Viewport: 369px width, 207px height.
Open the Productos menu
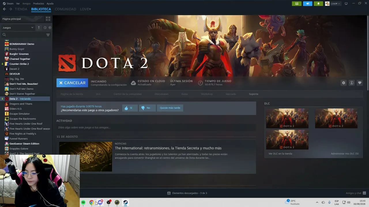[x=39, y=3]
